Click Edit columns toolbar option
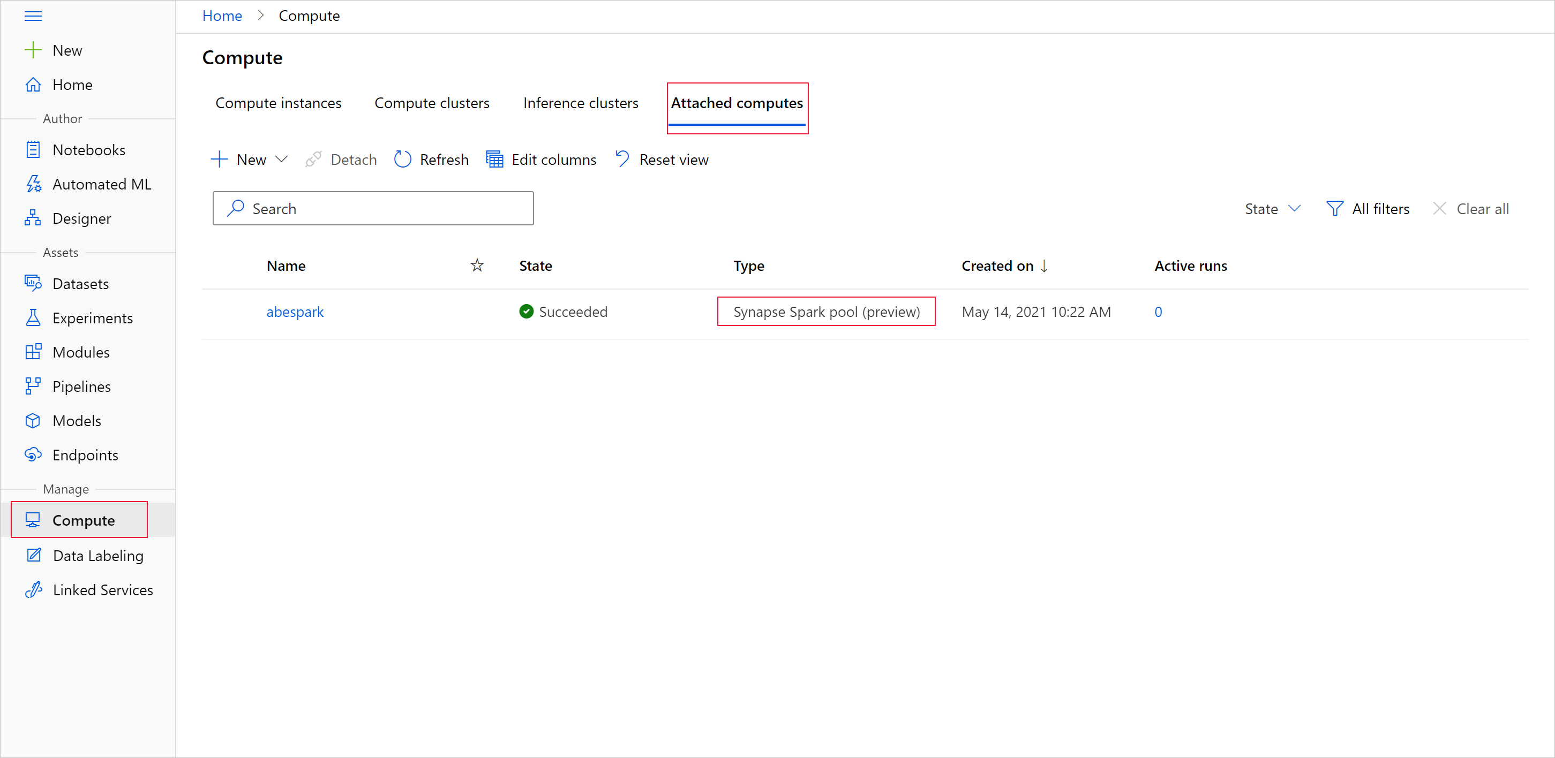The width and height of the screenshot is (1555, 758). coord(540,160)
